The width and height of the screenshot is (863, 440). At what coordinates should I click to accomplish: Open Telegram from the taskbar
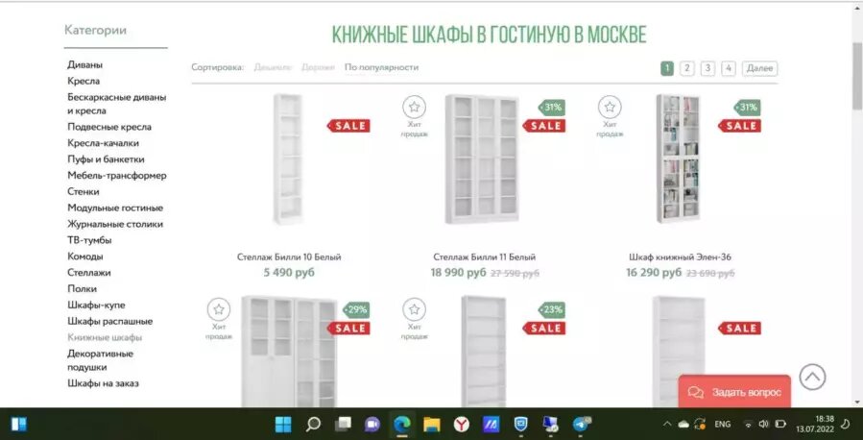pyautogui.click(x=581, y=424)
